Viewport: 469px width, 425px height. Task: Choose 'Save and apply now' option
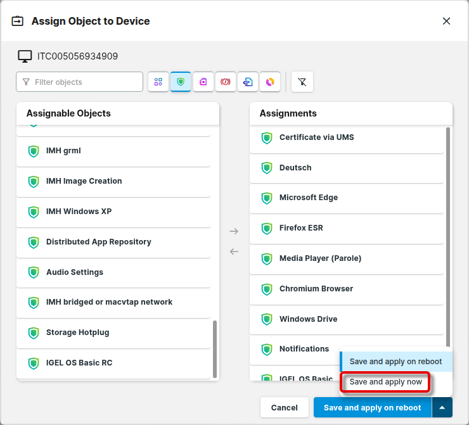tap(386, 382)
